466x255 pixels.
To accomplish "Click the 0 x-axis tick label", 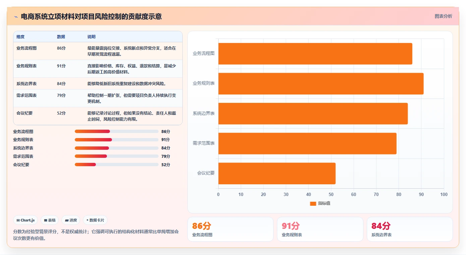I will click(218, 195).
